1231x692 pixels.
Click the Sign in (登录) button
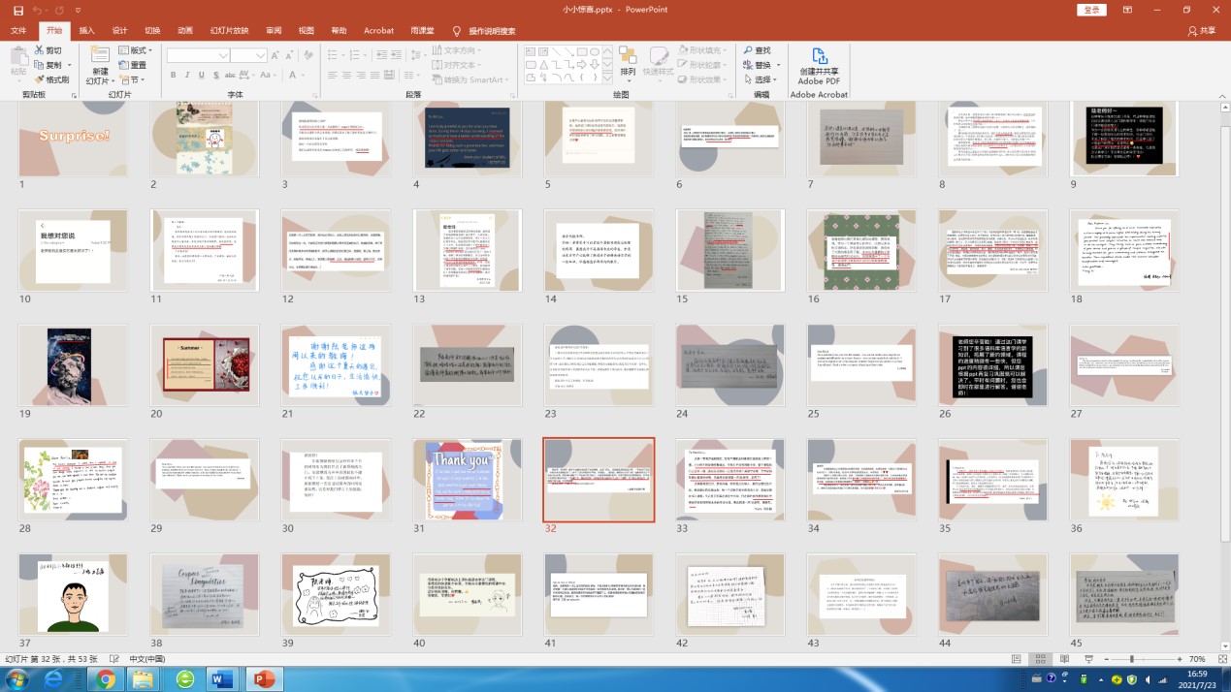coord(1091,10)
